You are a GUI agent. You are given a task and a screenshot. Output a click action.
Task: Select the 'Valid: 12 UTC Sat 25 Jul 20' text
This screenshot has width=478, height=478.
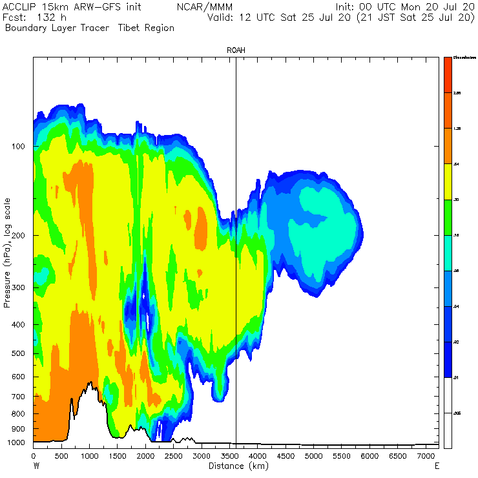[x=279, y=17]
